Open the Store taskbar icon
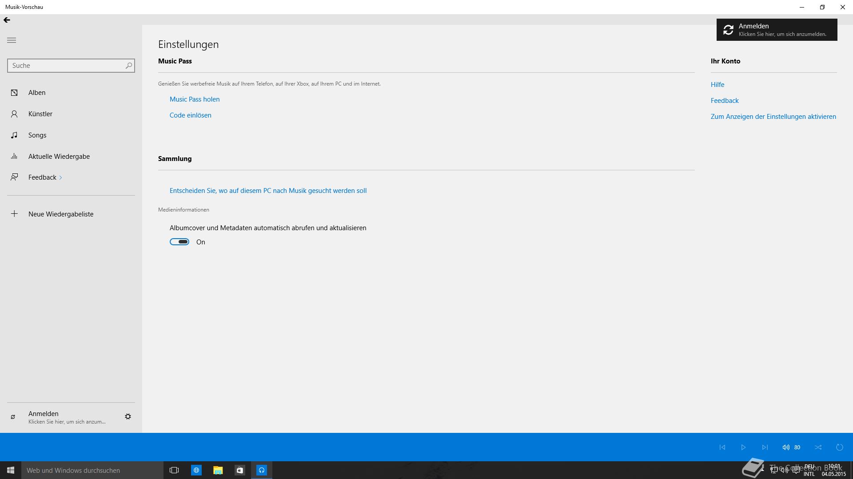This screenshot has height=479, width=853. pos(240,470)
